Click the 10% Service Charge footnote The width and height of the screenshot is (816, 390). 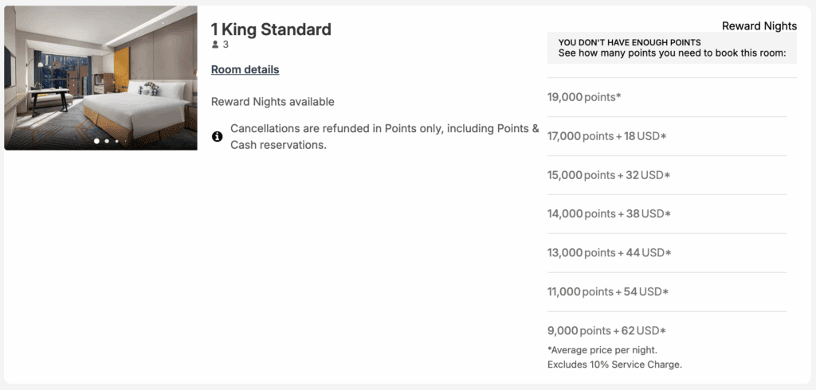[x=614, y=365]
